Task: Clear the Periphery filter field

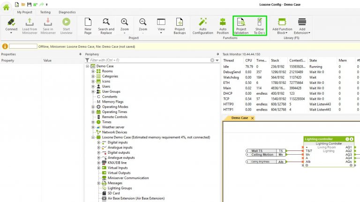Action: coord(212,60)
